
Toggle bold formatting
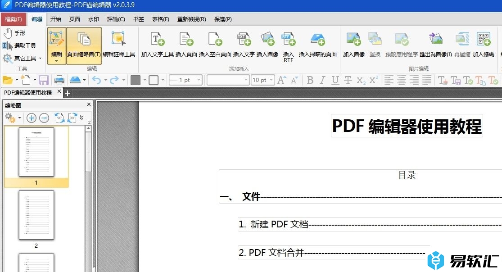[310, 80]
